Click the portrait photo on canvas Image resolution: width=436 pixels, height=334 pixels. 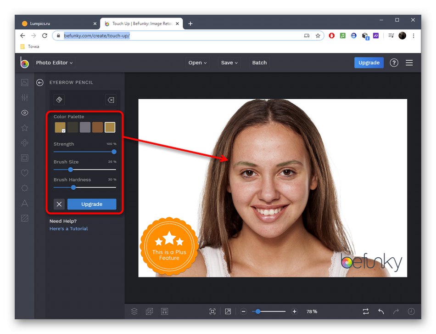click(x=273, y=188)
